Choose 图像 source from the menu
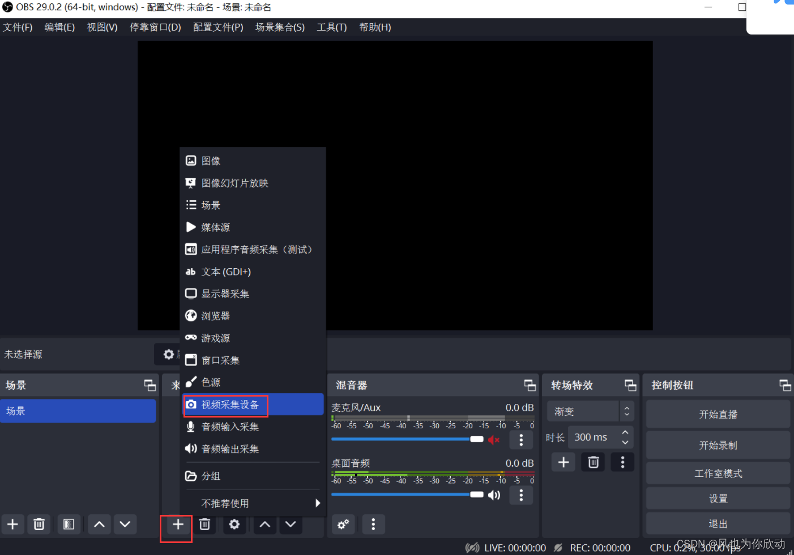This screenshot has height=555, width=794. click(253, 161)
